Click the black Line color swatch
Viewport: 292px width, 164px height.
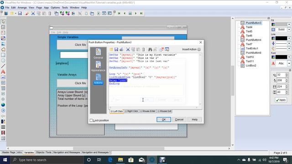281,38
